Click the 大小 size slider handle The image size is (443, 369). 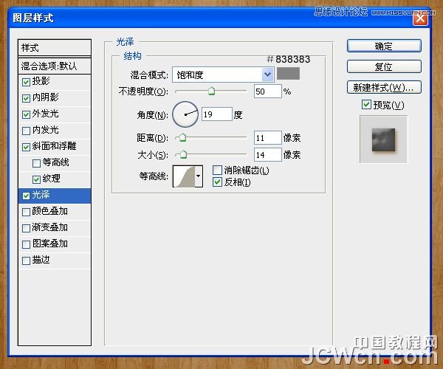[x=183, y=154]
